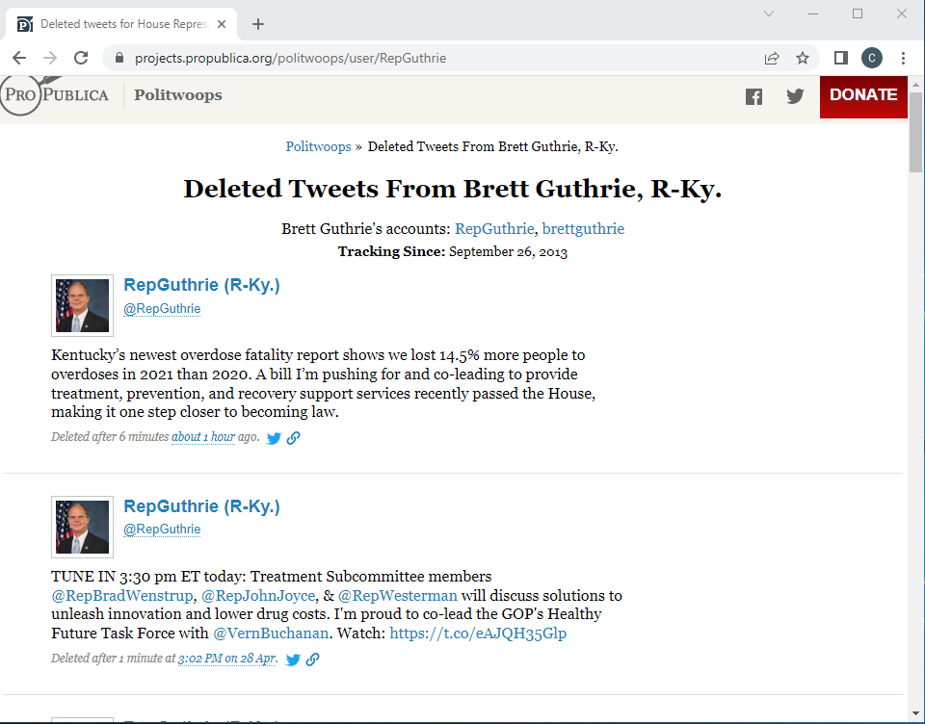Open the @VernBuchanan mention
Viewport: 925px width, 724px height.
click(x=271, y=633)
